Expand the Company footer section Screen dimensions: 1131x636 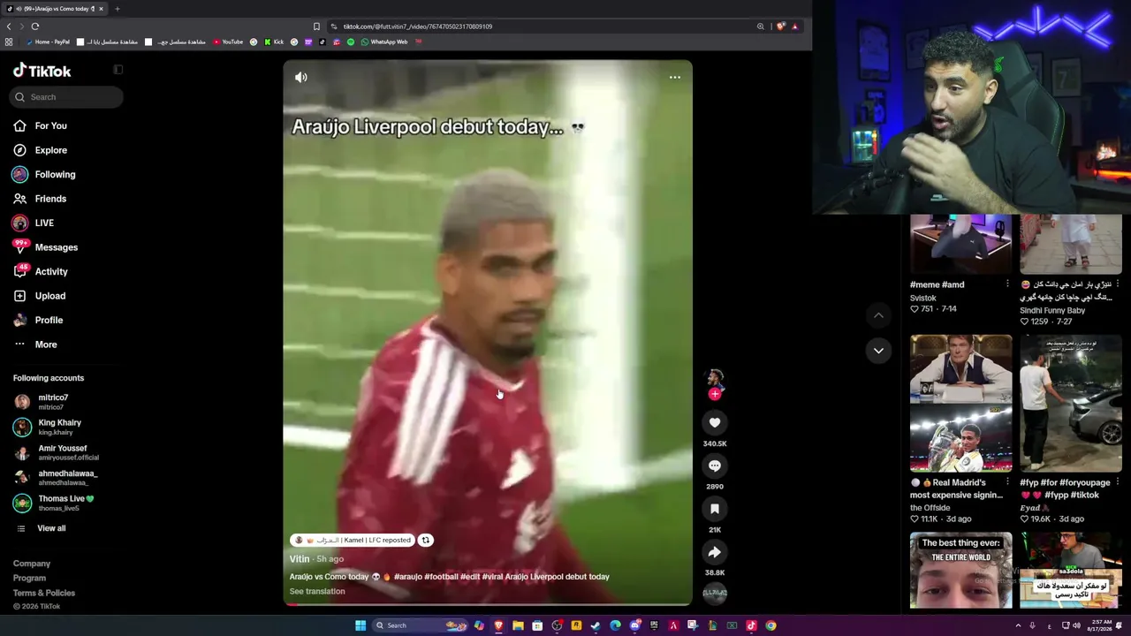click(32, 564)
